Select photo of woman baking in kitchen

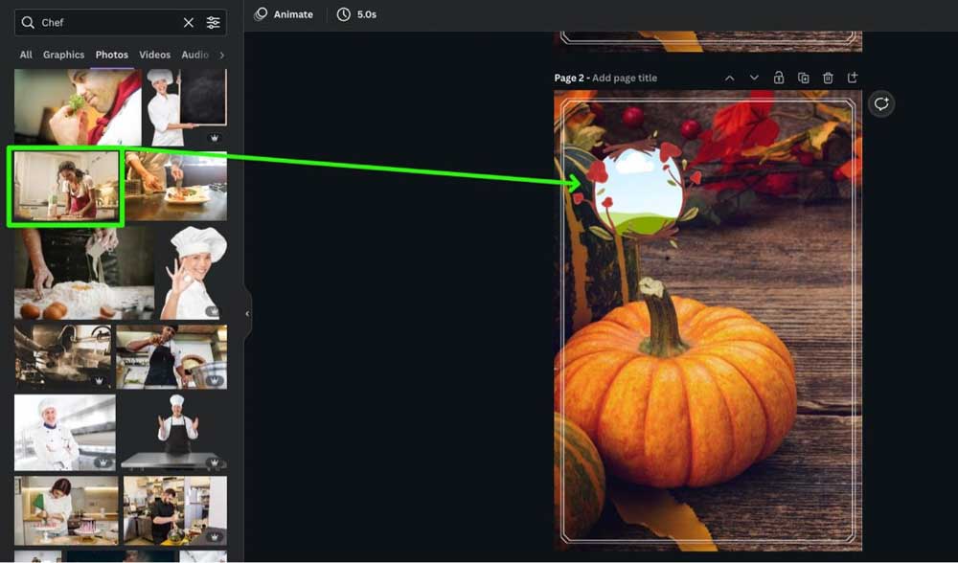point(66,187)
